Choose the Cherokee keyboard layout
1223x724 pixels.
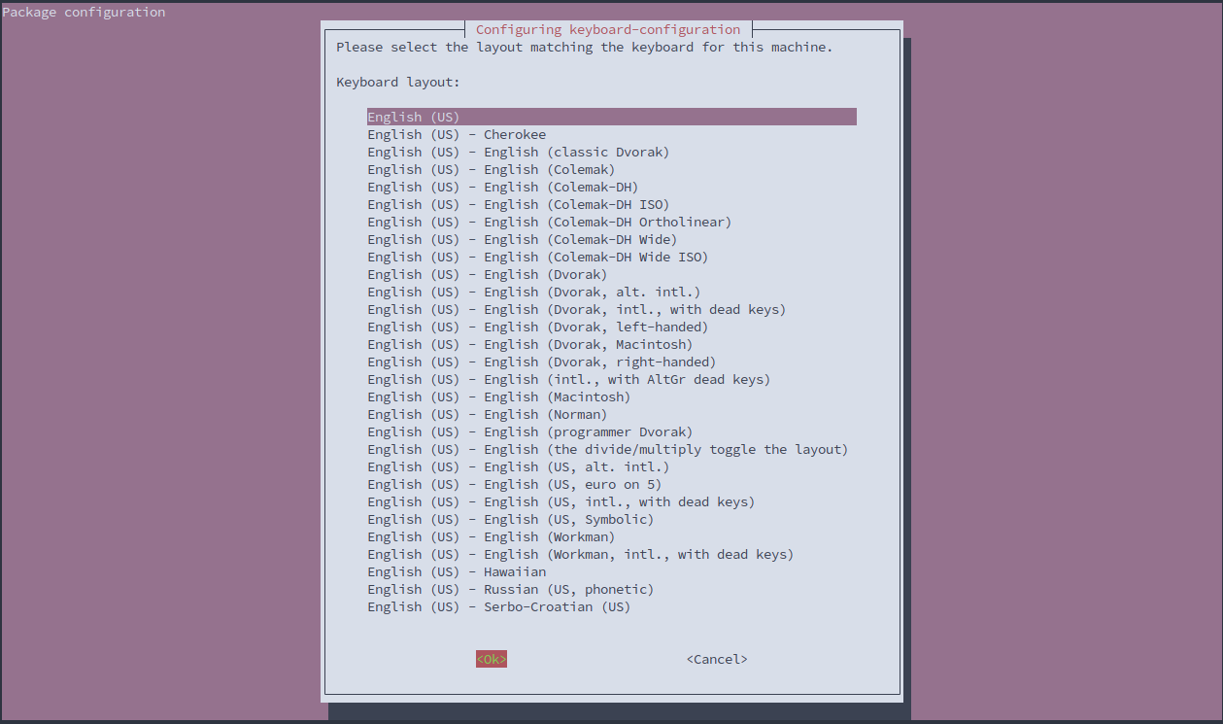click(457, 134)
